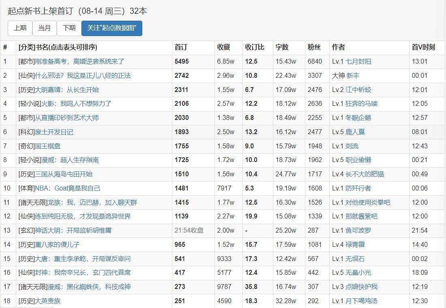This screenshot has width=446, height=308.
Task: Sort table by 首订 column header
Action: coord(181,47)
